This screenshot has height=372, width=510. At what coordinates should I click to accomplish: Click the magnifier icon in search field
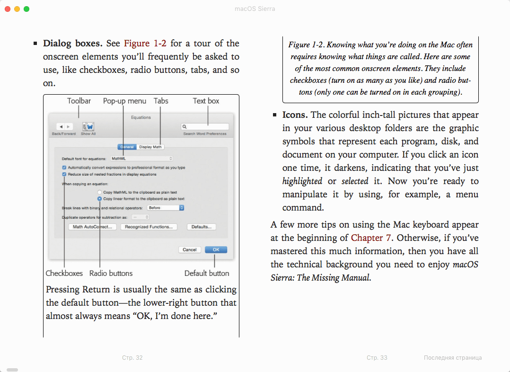[185, 127]
